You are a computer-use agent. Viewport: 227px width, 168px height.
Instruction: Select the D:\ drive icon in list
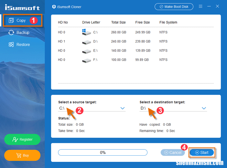pos(86,42)
